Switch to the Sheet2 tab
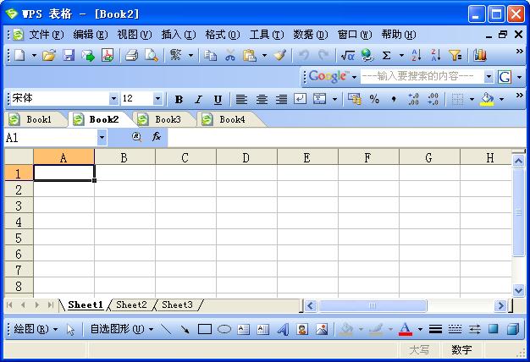 [x=131, y=305]
